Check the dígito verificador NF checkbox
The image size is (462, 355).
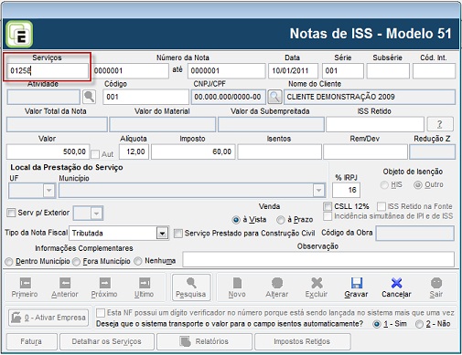tap(101, 313)
